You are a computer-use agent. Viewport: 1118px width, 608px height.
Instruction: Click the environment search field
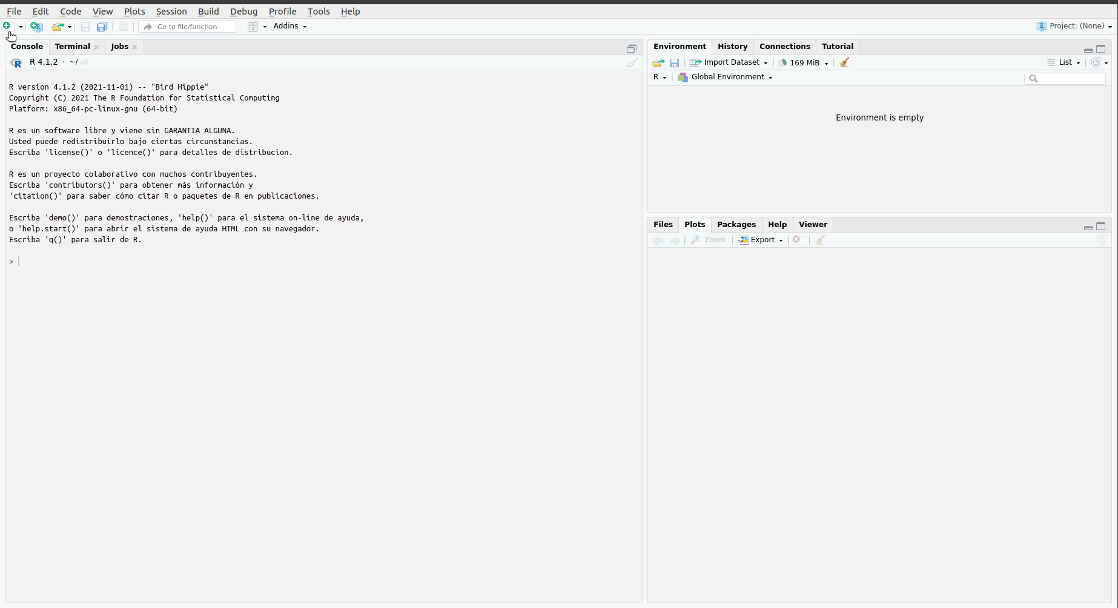point(1065,78)
